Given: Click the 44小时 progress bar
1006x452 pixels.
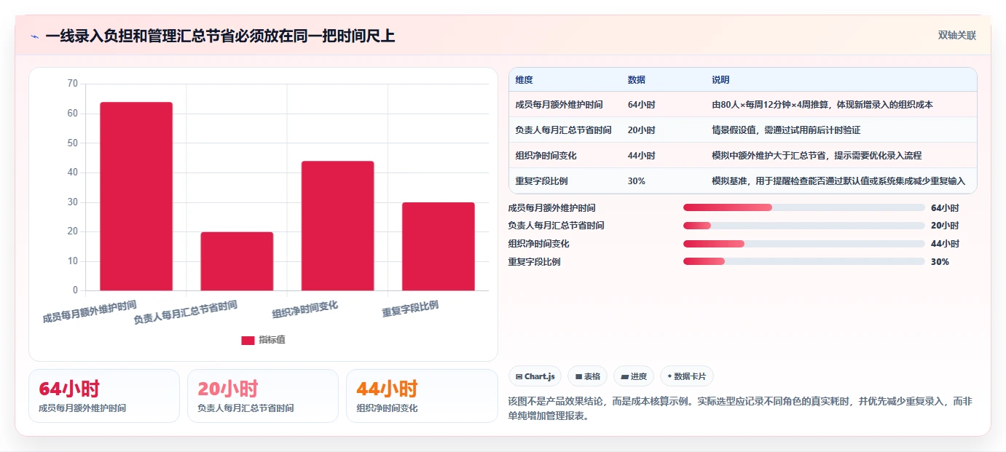Looking at the screenshot, I should pyautogui.click(x=804, y=244).
